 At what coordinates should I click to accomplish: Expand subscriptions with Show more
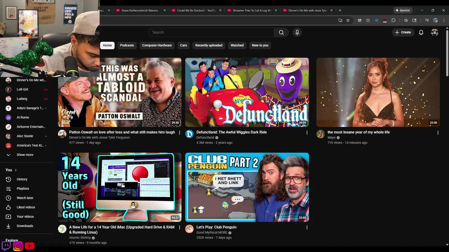pyautogui.click(x=25, y=155)
